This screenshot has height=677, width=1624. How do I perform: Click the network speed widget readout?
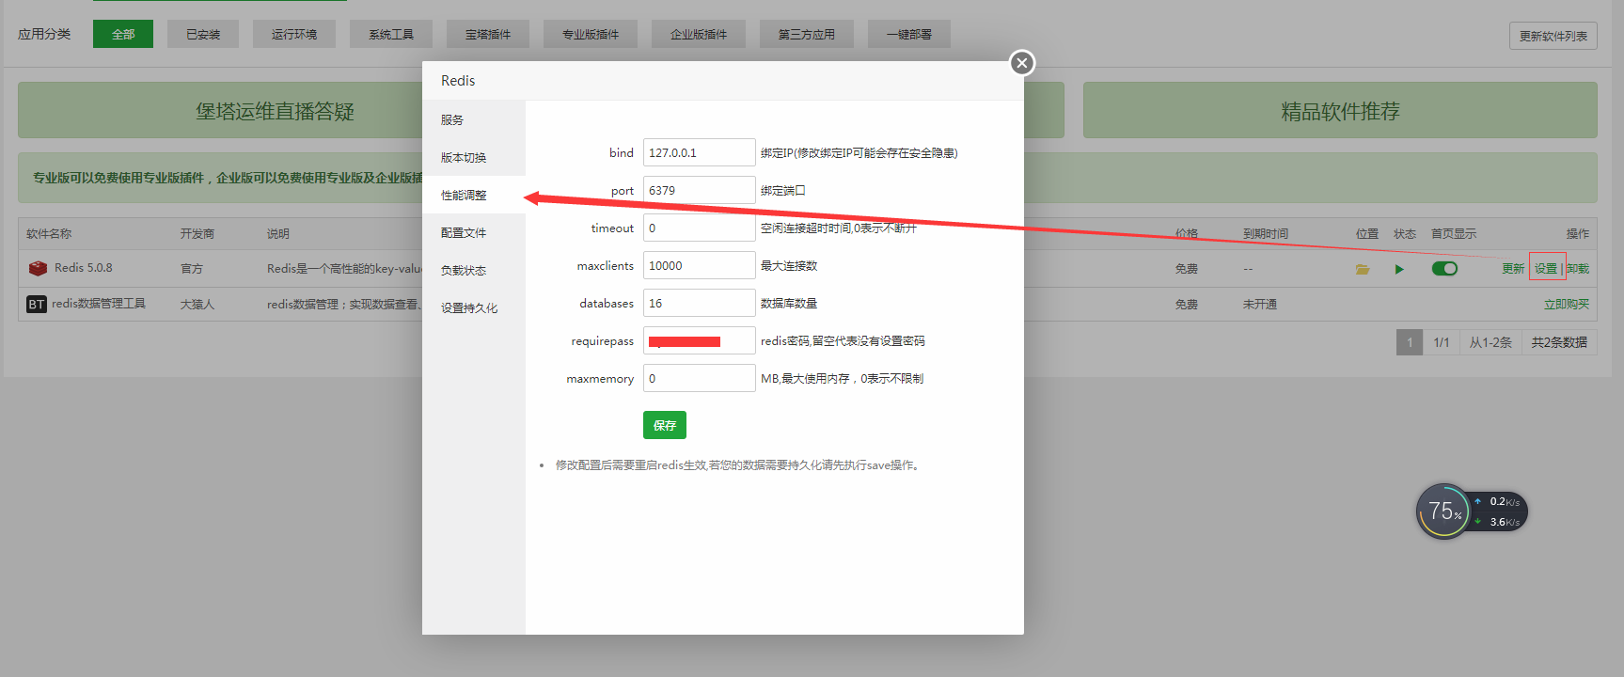click(x=1500, y=512)
